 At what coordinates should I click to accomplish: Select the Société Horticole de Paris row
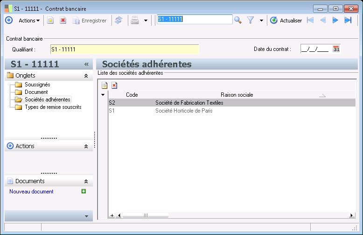pyautogui.click(x=232, y=111)
